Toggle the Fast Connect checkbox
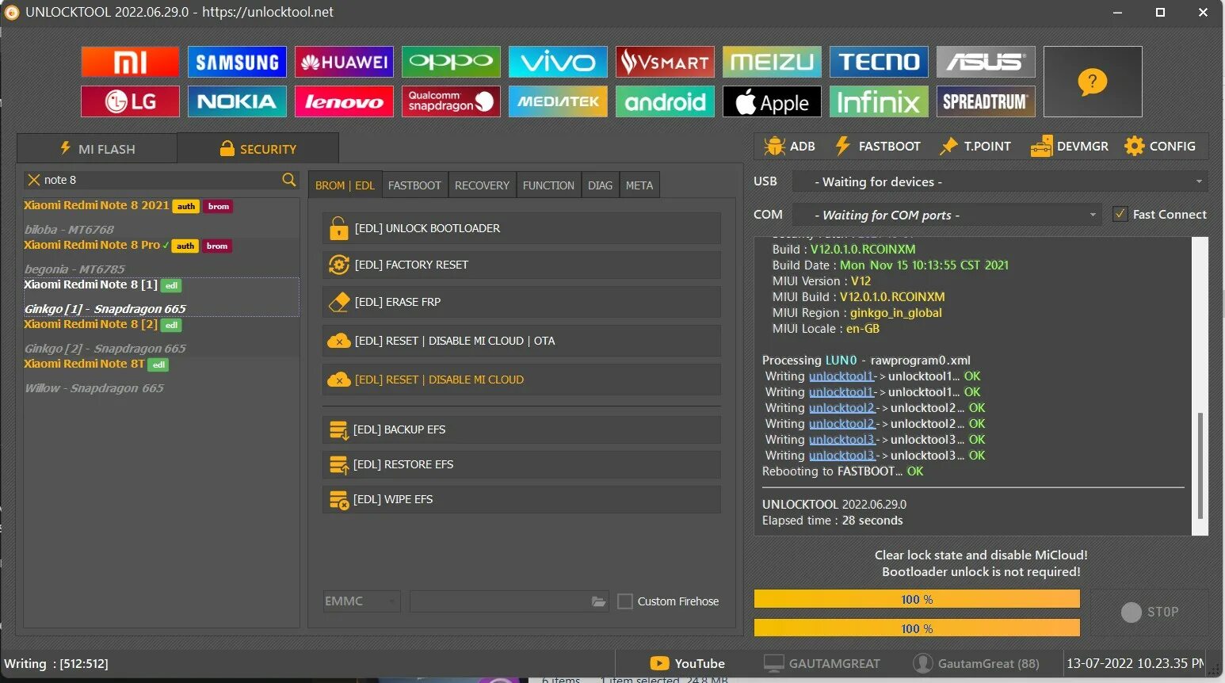The height and width of the screenshot is (683, 1225). [x=1120, y=214]
